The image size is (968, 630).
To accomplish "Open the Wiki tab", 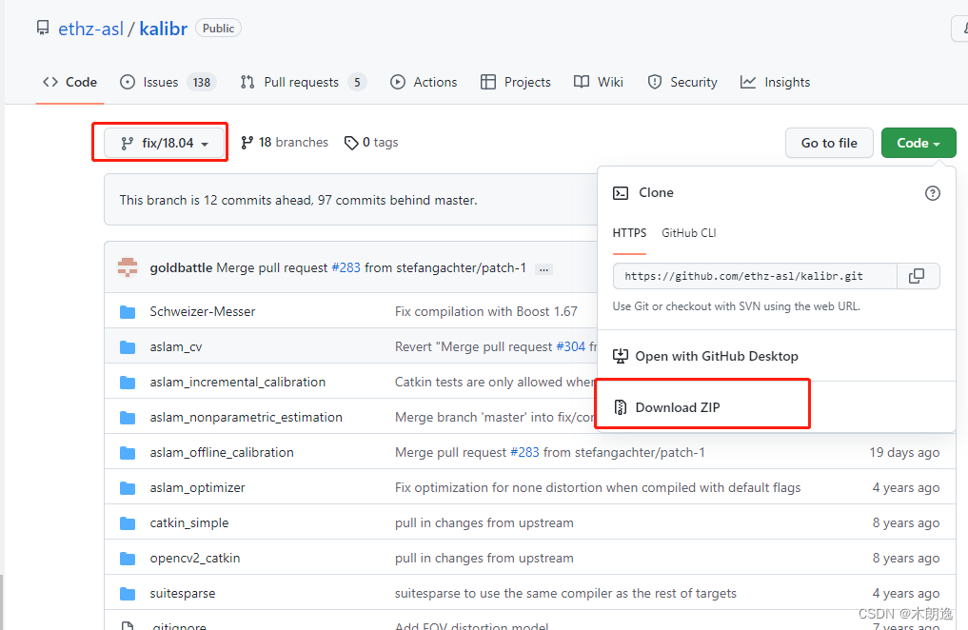I will (x=598, y=82).
